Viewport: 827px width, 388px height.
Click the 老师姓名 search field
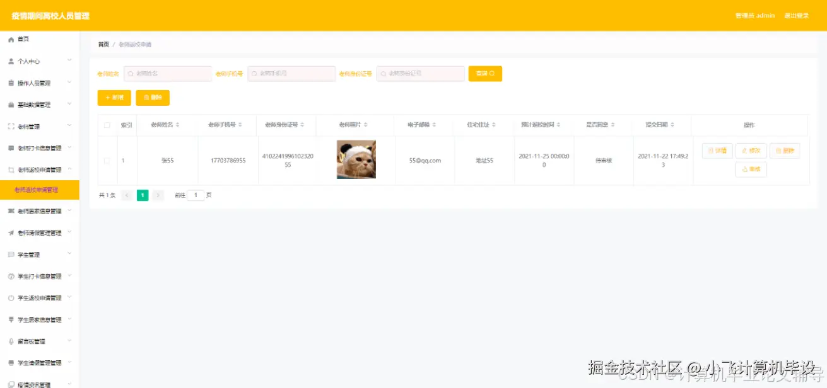[x=168, y=74]
